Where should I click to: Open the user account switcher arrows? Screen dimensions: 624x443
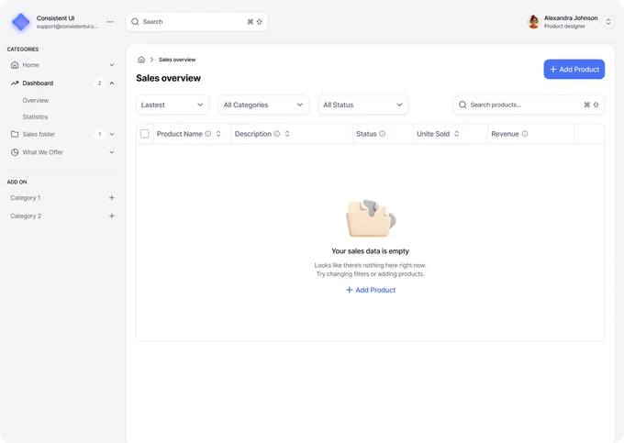(608, 22)
